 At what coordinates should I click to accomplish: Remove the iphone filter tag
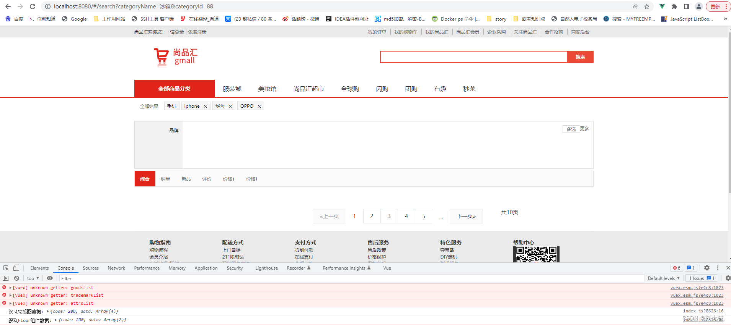(x=206, y=107)
